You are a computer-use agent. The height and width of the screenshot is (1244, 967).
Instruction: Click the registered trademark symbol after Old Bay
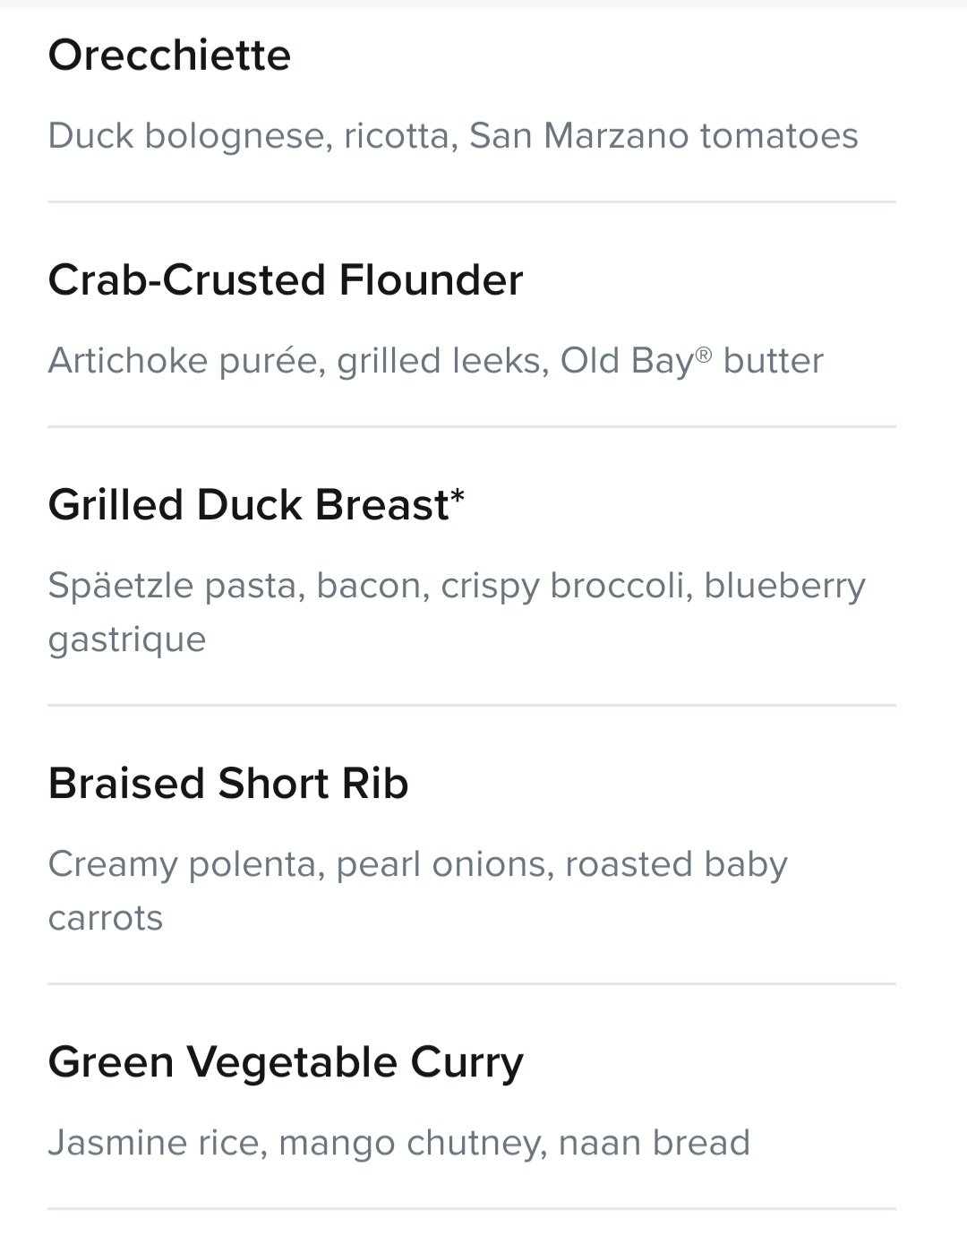[704, 355]
